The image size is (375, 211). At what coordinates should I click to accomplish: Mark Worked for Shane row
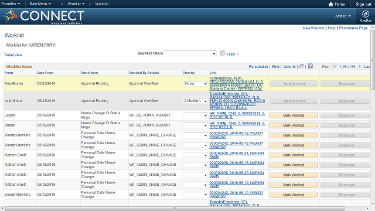coord(294,125)
